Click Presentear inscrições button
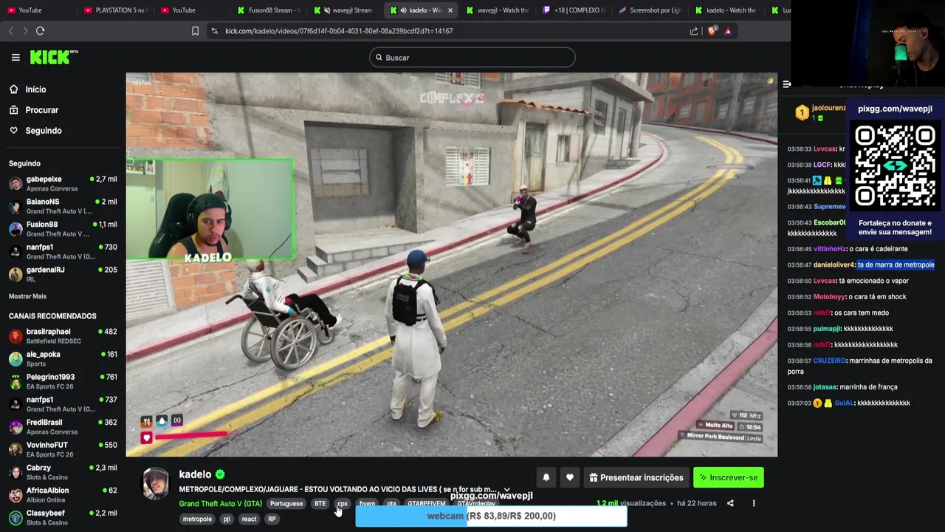 pos(636,477)
